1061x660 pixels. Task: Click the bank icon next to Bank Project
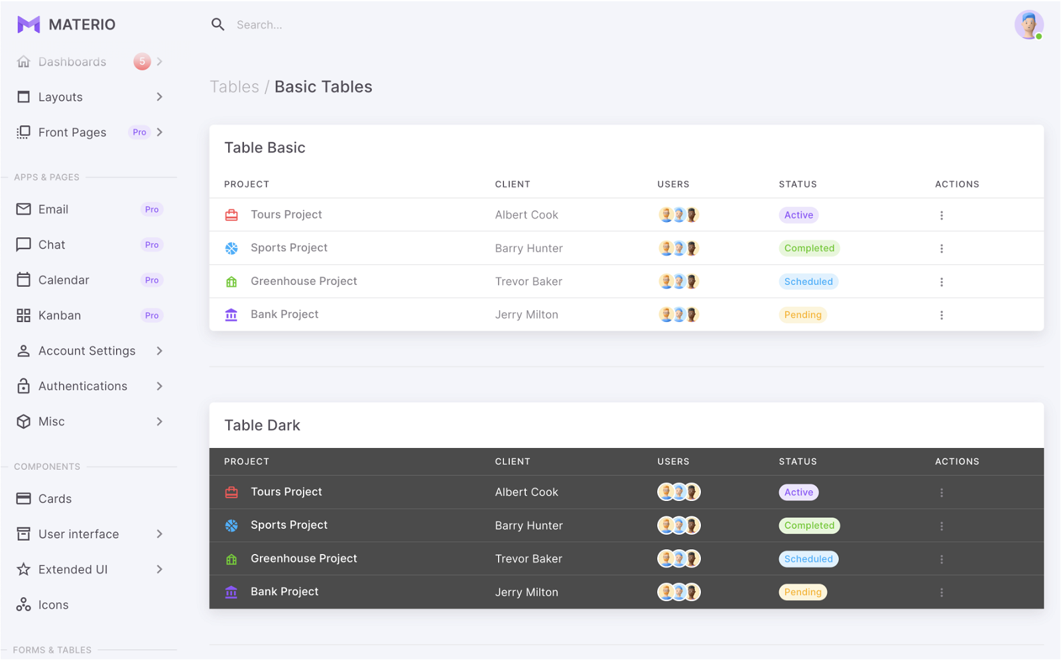pyautogui.click(x=231, y=314)
